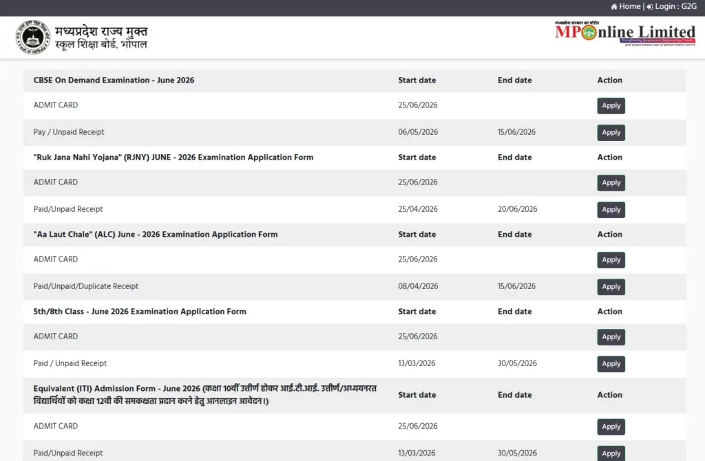Select the CBSE On Demand Examination heading
The height and width of the screenshot is (461, 705).
pyautogui.click(x=114, y=80)
